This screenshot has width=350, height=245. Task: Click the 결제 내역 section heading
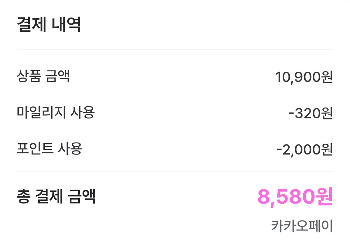point(49,25)
